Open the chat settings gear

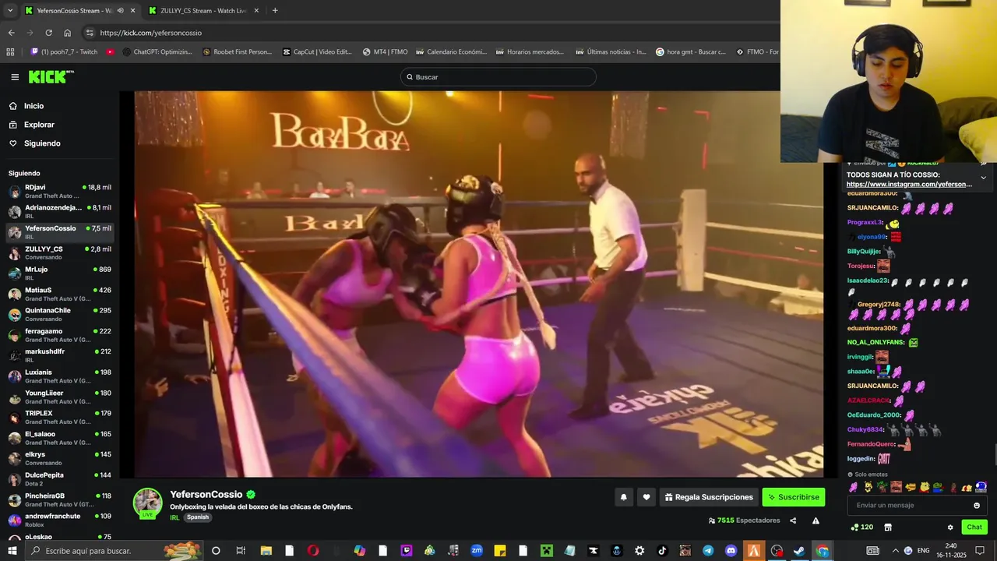[950, 527]
